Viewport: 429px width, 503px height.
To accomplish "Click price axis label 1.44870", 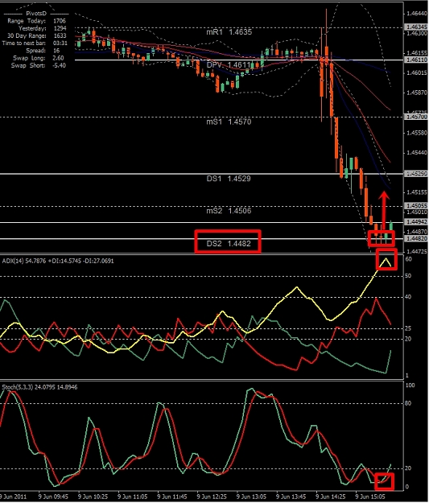I will pyautogui.click(x=417, y=232).
